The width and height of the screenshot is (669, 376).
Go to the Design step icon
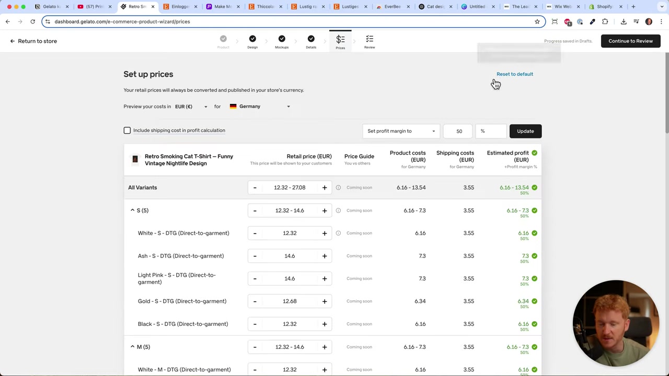(x=252, y=39)
